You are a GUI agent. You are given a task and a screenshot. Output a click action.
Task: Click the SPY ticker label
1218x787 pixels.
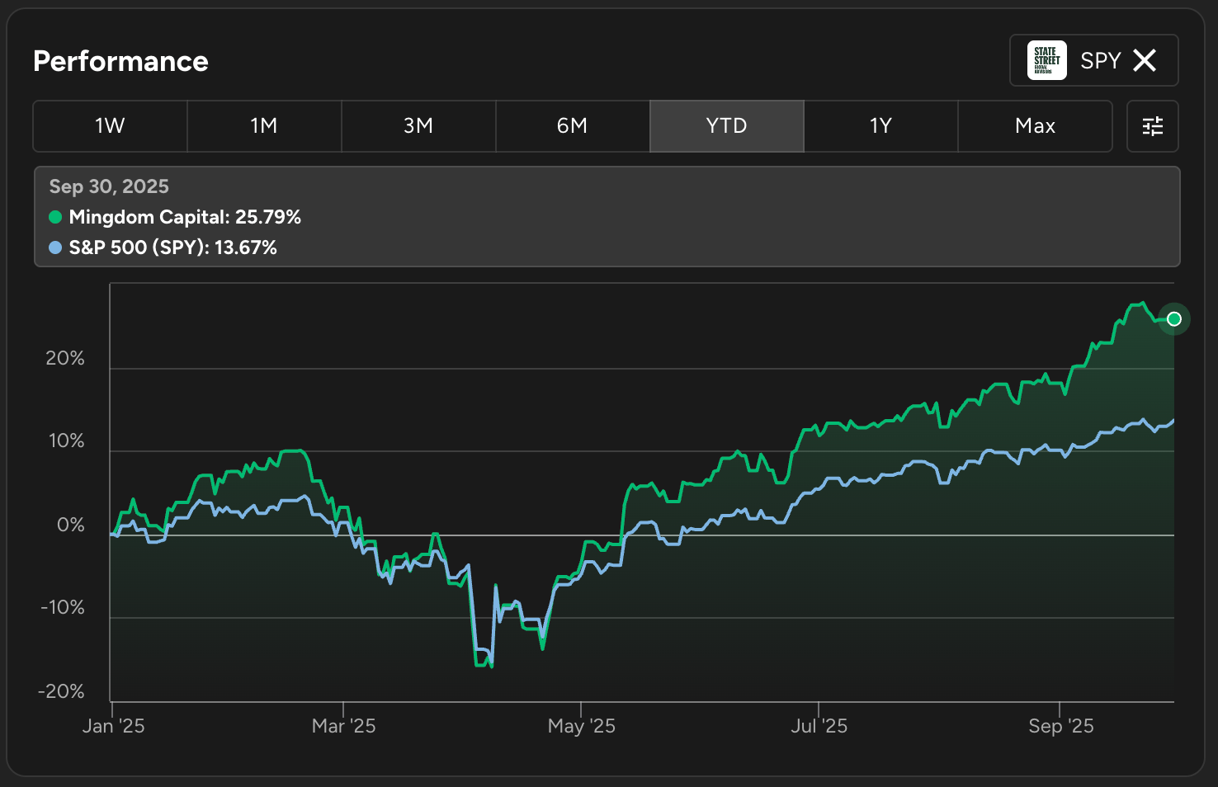click(1100, 60)
